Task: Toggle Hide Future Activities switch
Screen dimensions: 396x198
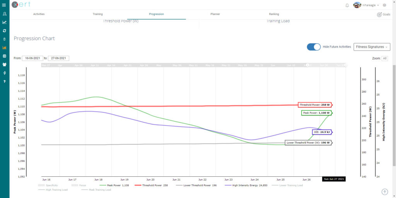Action: (314, 47)
